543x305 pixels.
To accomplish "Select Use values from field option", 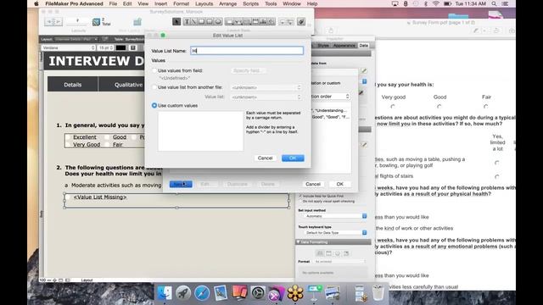I will coord(154,70).
